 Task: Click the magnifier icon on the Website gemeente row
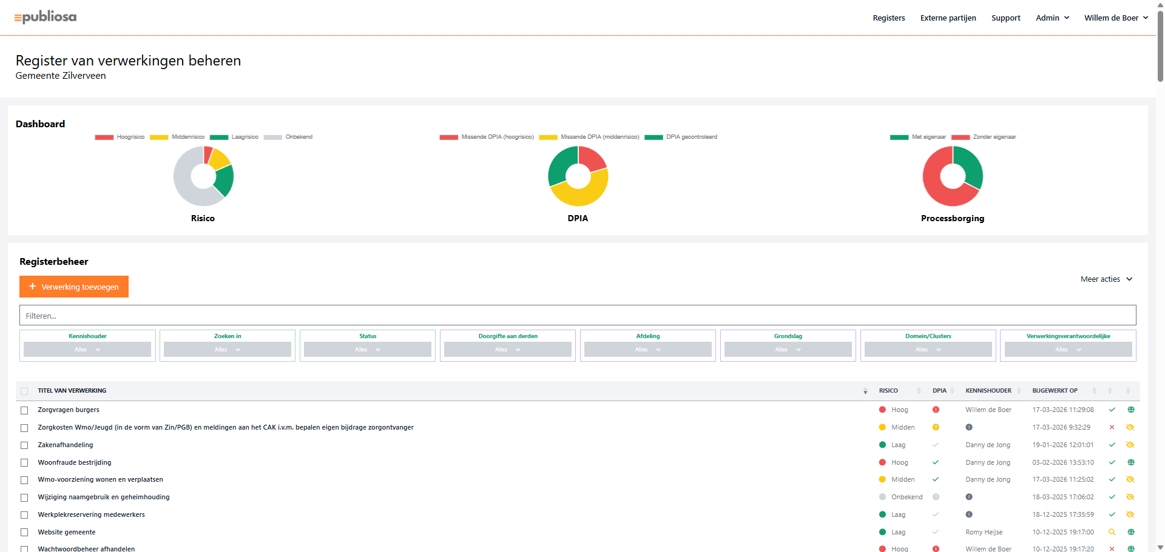pos(1112,532)
